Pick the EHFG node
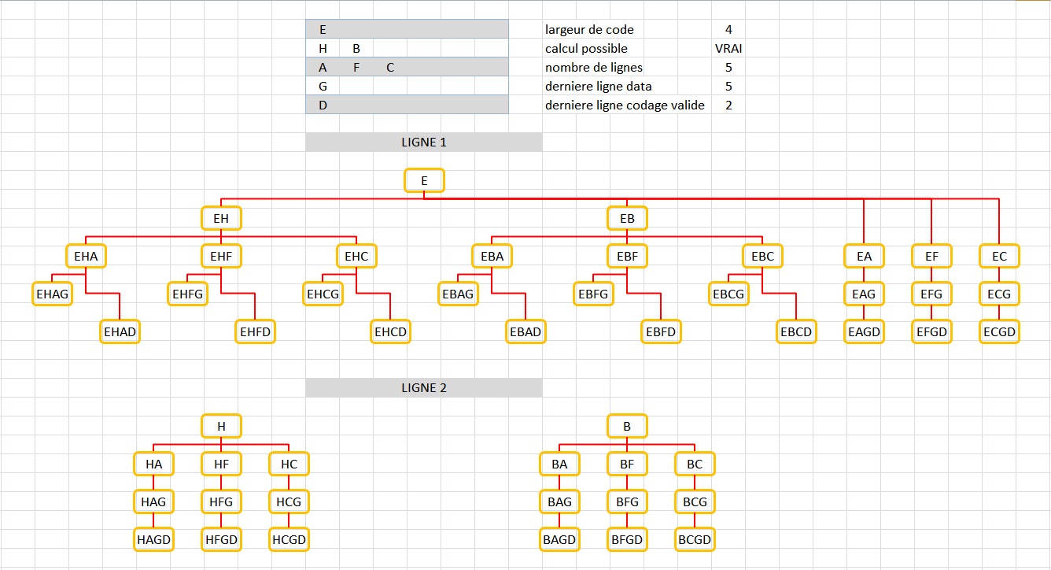The width and height of the screenshot is (1051, 570). (187, 294)
